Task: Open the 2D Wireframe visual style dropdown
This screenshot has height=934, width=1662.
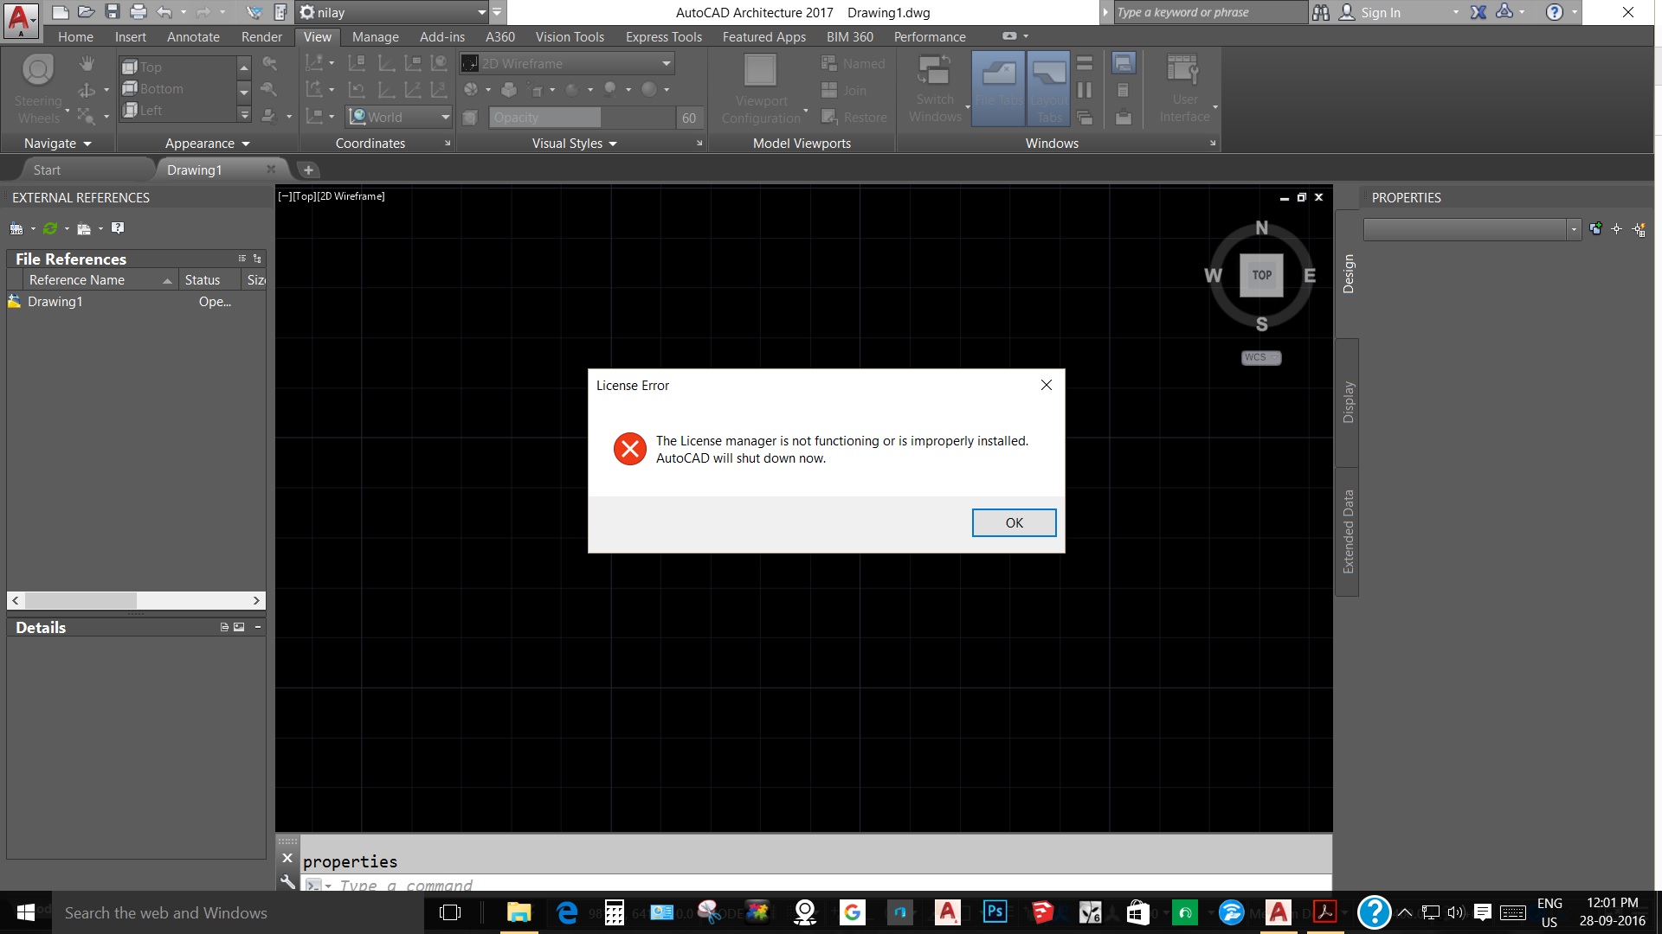Action: [666, 63]
